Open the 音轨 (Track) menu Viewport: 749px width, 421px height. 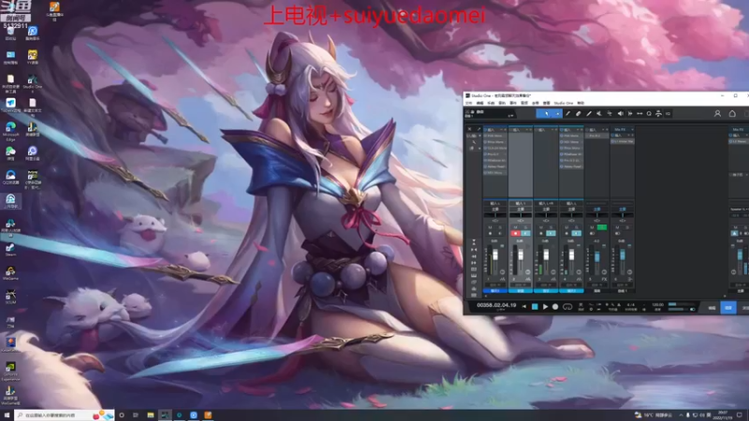(502, 103)
